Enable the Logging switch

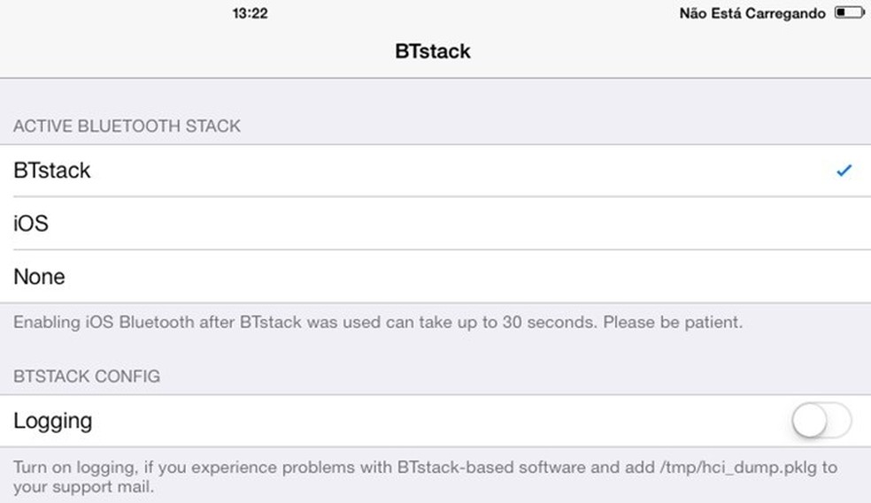[821, 421]
